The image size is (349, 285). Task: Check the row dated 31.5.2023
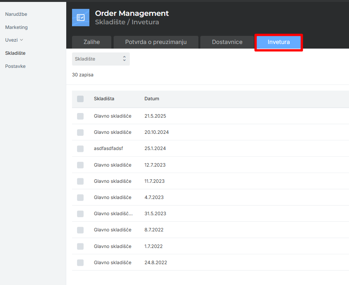point(81,214)
